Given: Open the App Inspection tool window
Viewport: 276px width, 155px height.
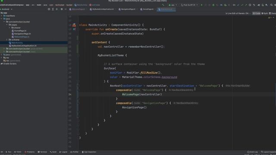Looking at the screenshot, I should coord(89,152).
